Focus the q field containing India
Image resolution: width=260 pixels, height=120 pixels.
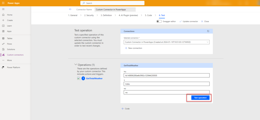coord(167,84)
